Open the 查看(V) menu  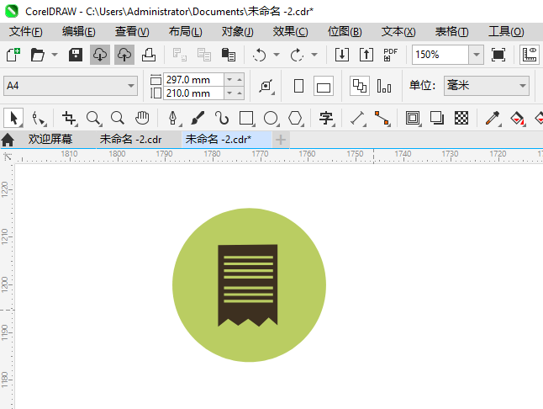[132, 31]
